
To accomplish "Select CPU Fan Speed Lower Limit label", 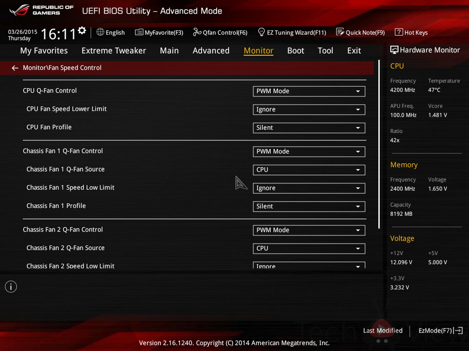I will coord(66,109).
